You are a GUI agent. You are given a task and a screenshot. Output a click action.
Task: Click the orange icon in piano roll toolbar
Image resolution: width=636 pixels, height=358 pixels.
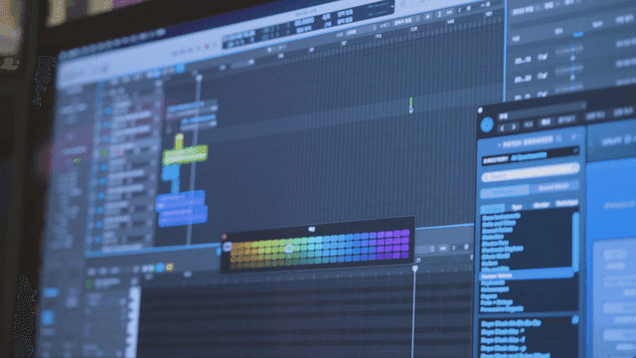pyautogui.click(x=170, y=267)
